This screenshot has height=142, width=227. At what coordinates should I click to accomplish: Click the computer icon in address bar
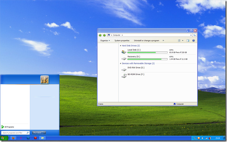pyautogui.click(x=109, y=35)
